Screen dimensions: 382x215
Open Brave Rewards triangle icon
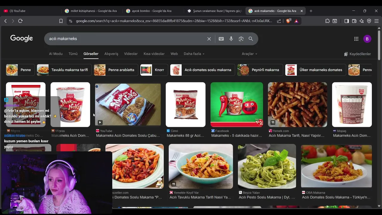[296, 21]
